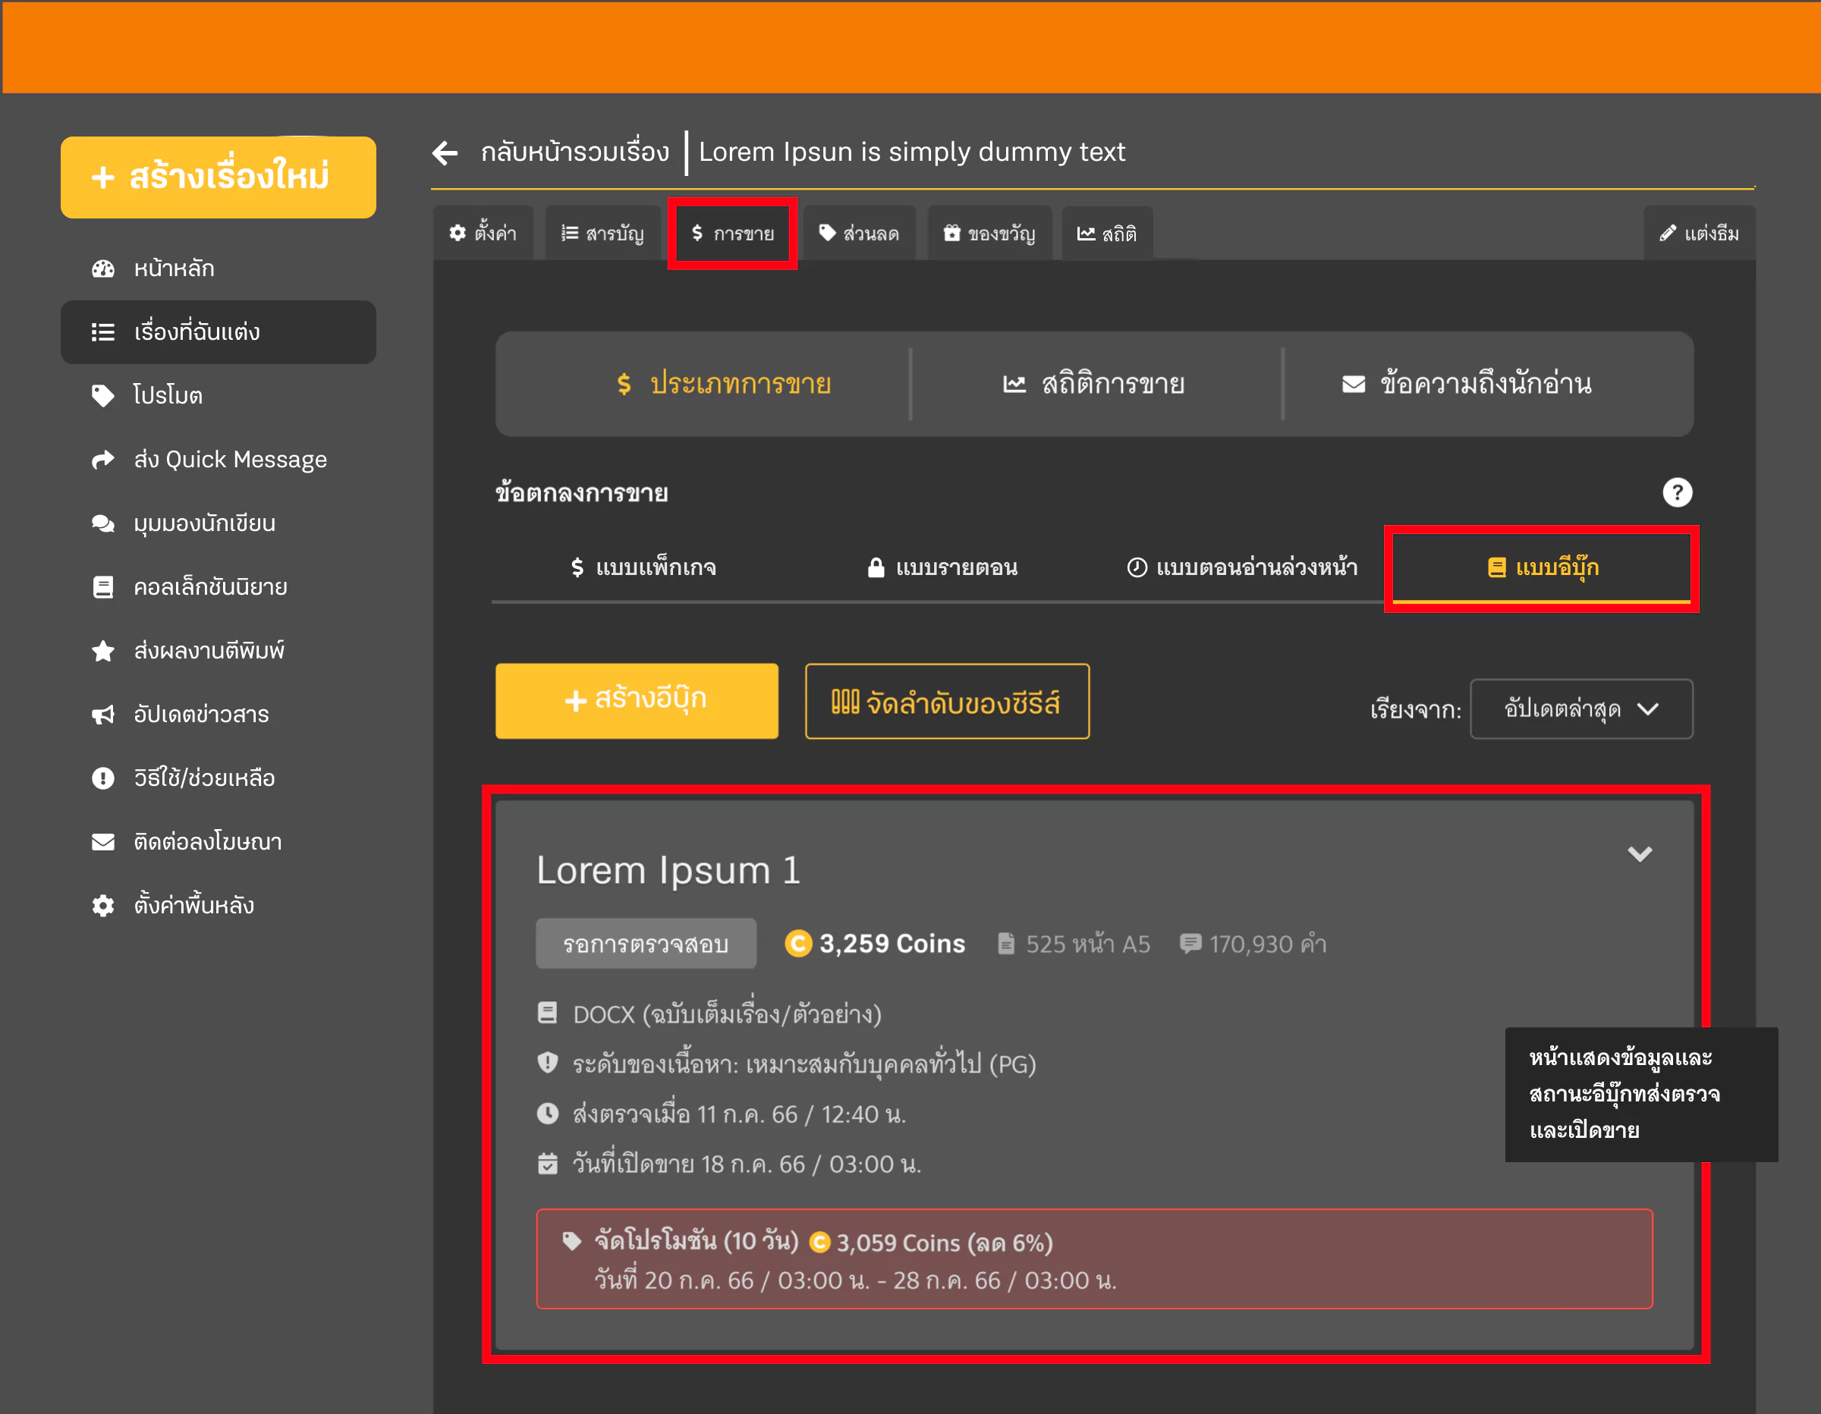The width and height of the screenshot is (1821, 1414).
Task: Click the ส่งผลงานตีพิมพ์ star icon
Action: coord(102,650)
